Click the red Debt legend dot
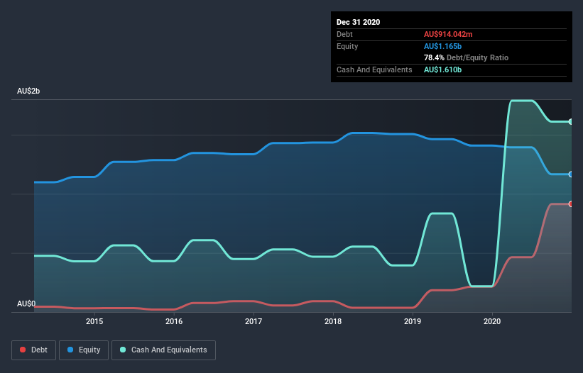 (x=23, y=350)
